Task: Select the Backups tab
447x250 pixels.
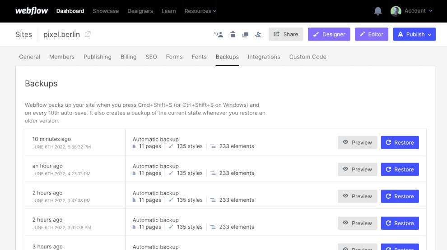Action: pyautogui.click(x=227, y=57)
